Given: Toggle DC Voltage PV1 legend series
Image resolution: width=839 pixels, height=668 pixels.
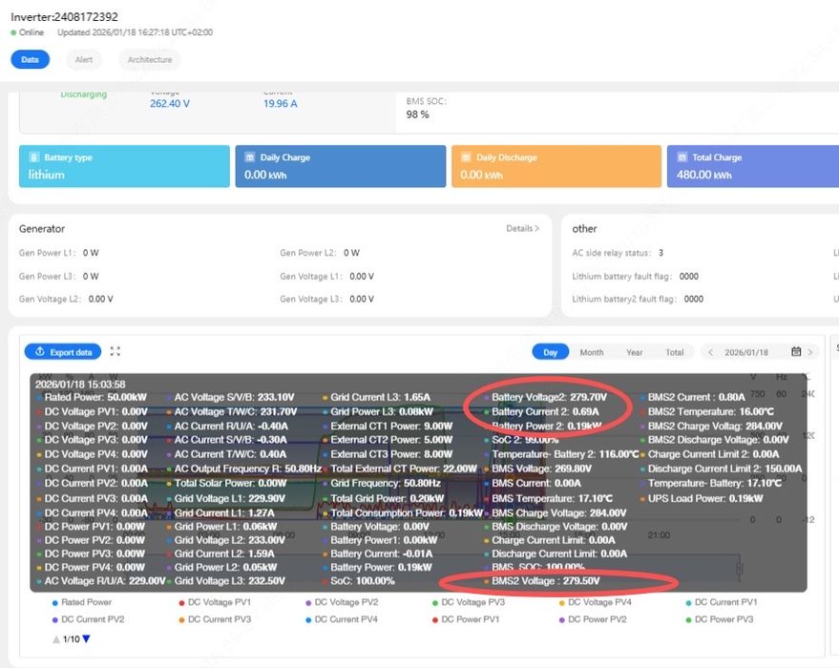Looking at the screenshot, I should 215,602.
